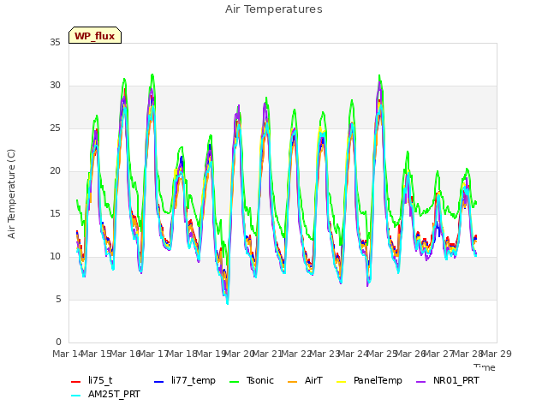This screenshot has width=548, height=411.
Task: Click the Mar 29 x-axis tick label
Action: click(497, 354)
